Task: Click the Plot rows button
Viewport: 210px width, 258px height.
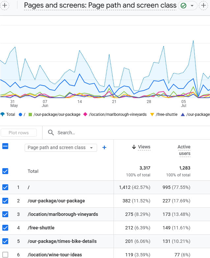Action: [18, 133]
